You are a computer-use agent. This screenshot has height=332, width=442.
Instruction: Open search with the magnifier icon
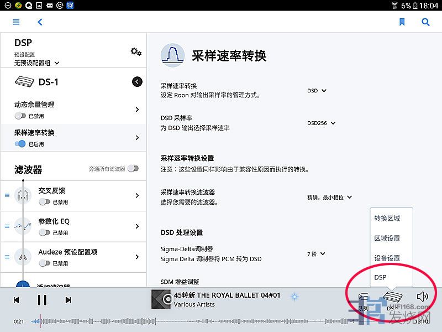point(425,22)
